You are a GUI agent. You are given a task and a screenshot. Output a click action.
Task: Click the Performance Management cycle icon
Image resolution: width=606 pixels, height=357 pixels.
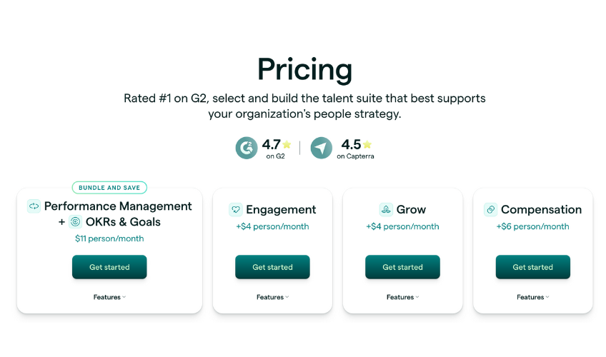[x=34, y=206]
